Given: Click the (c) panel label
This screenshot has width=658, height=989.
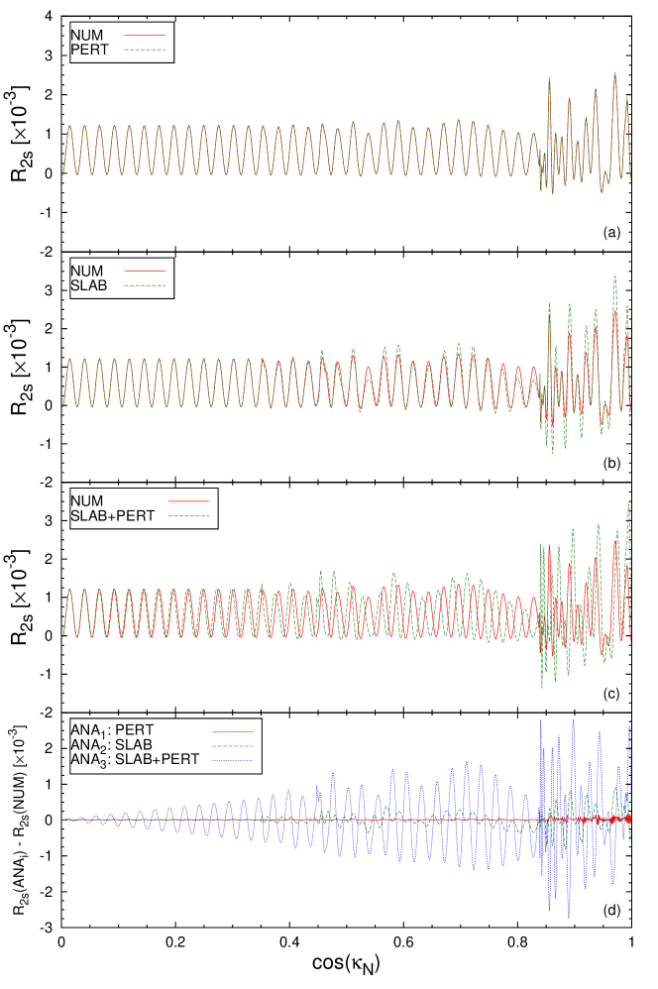Looking at the screenshot, I should pos(611,695).
